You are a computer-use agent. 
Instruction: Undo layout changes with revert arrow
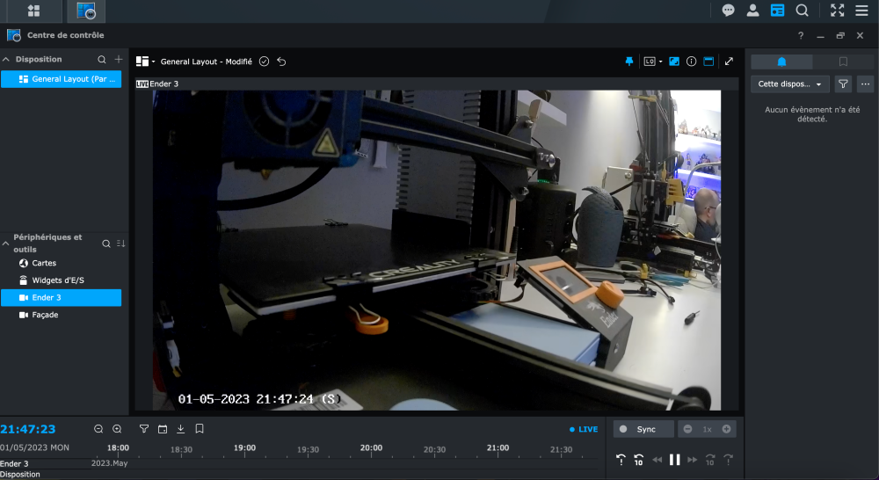click(281, 62)
